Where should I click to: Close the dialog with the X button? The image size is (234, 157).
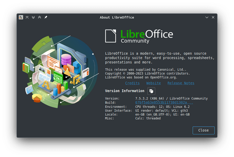point(213,17)
